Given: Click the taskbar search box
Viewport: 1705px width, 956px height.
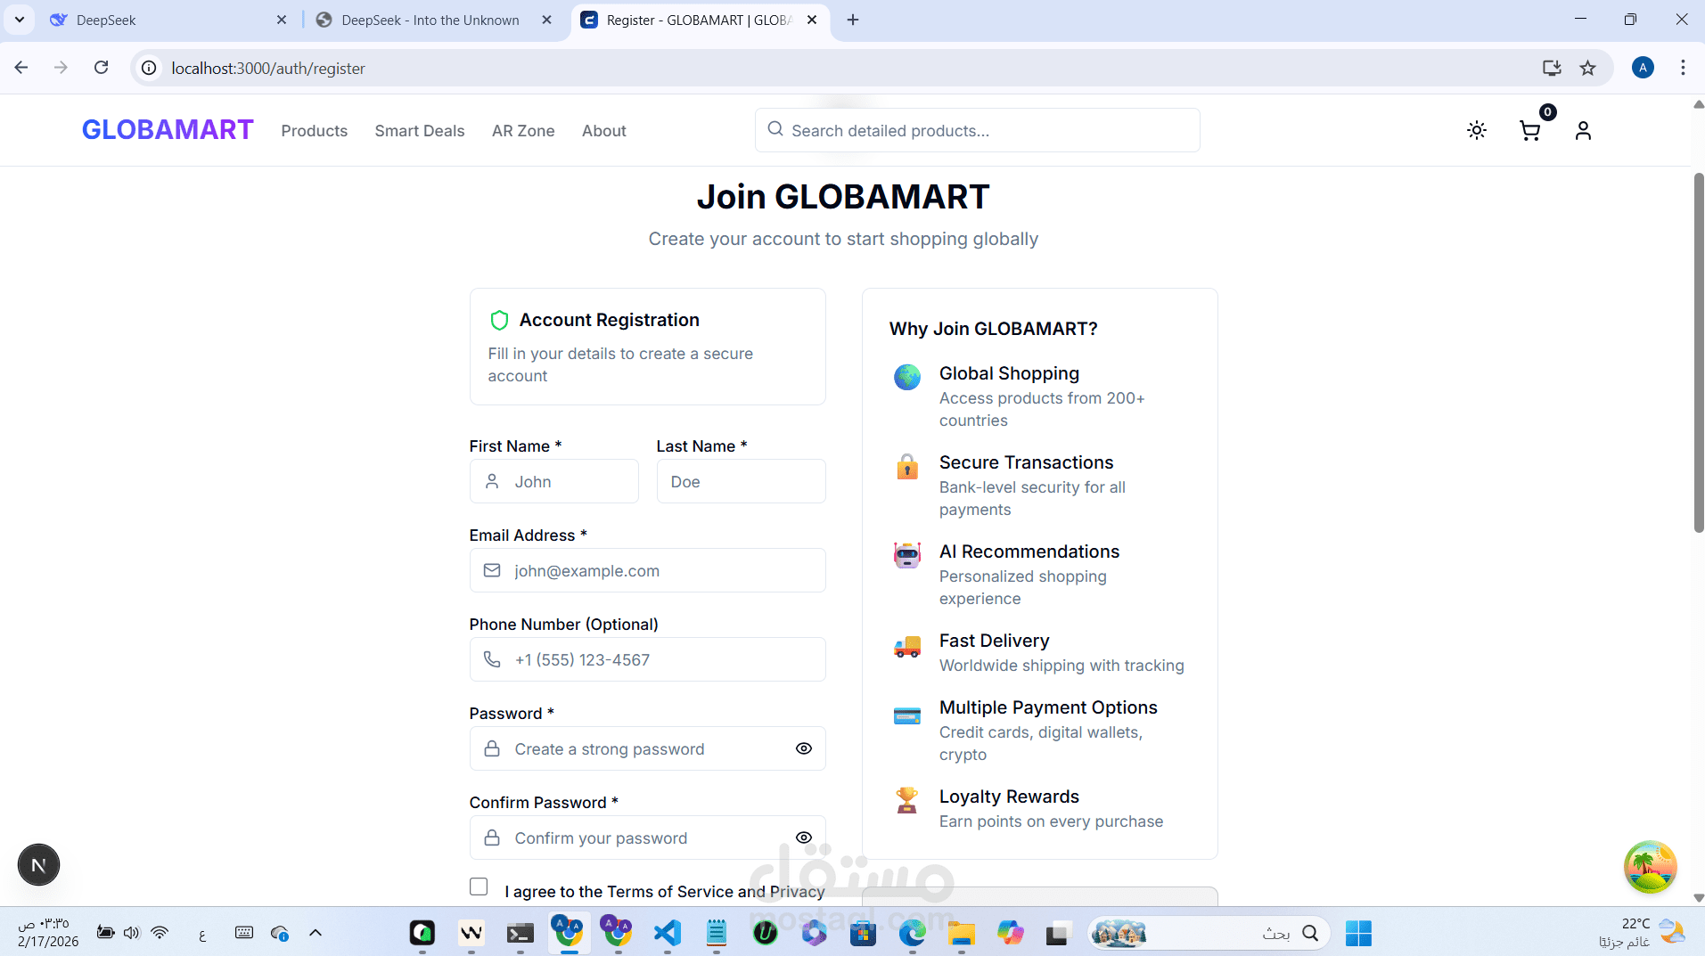Looking at the screenshot, I should (1208, 933).
